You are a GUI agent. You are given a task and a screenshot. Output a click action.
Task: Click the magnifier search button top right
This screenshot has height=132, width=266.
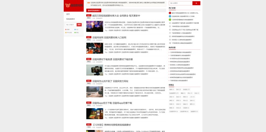pos(196,3)
